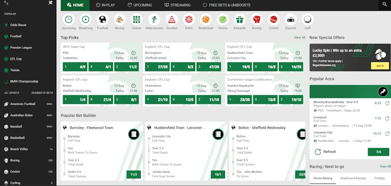Add Barnsley bet builder at 11/2
The height and width of the screenshot is (186, 391).
pos(133,174)
